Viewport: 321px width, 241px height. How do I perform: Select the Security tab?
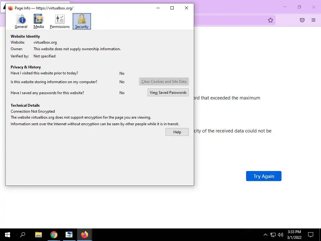coord(82,21)
